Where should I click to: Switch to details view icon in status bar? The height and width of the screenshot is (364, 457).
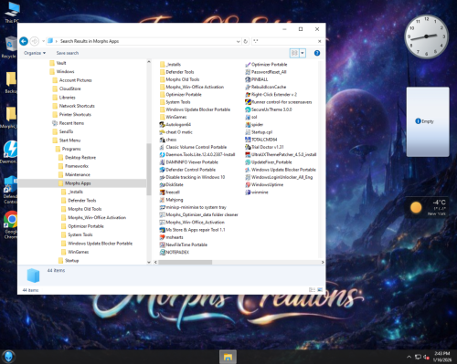point(312,290)
